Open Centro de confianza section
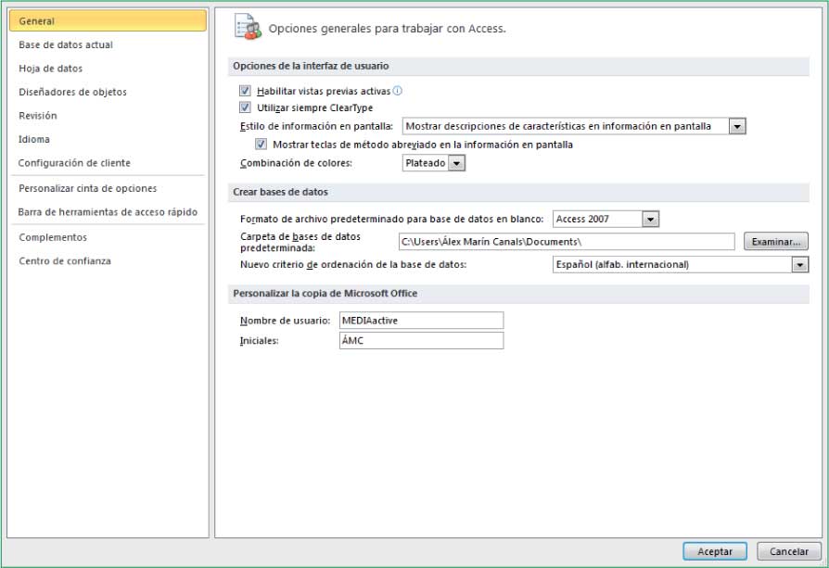Screen dimensions: 829x568 (65, 261)
